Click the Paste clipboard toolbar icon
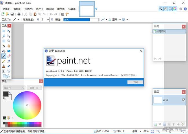188x134 pixels. tap(35, 14)
